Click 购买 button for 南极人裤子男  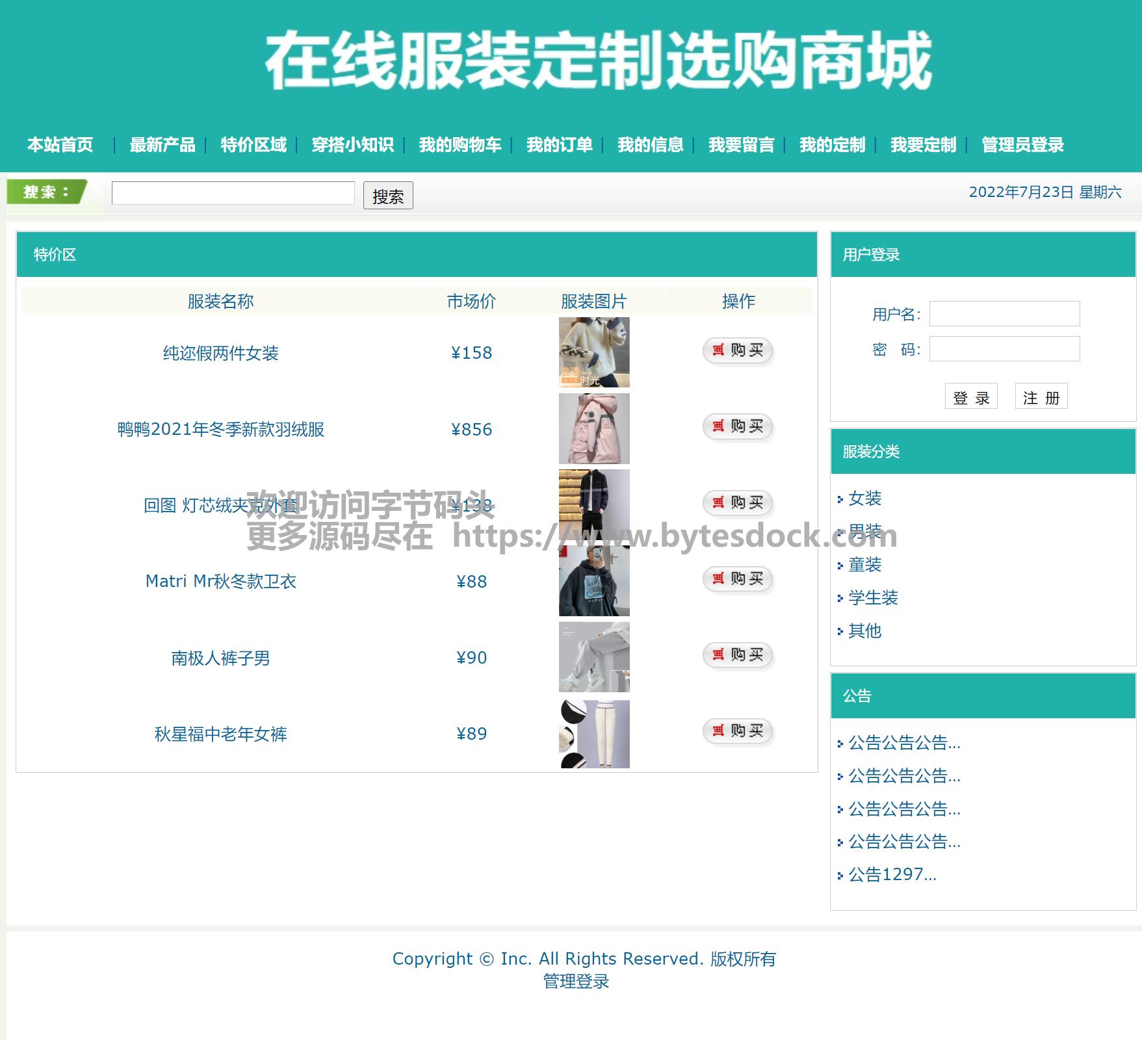coord(738,655)
